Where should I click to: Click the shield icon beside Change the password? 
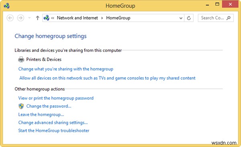21,106
